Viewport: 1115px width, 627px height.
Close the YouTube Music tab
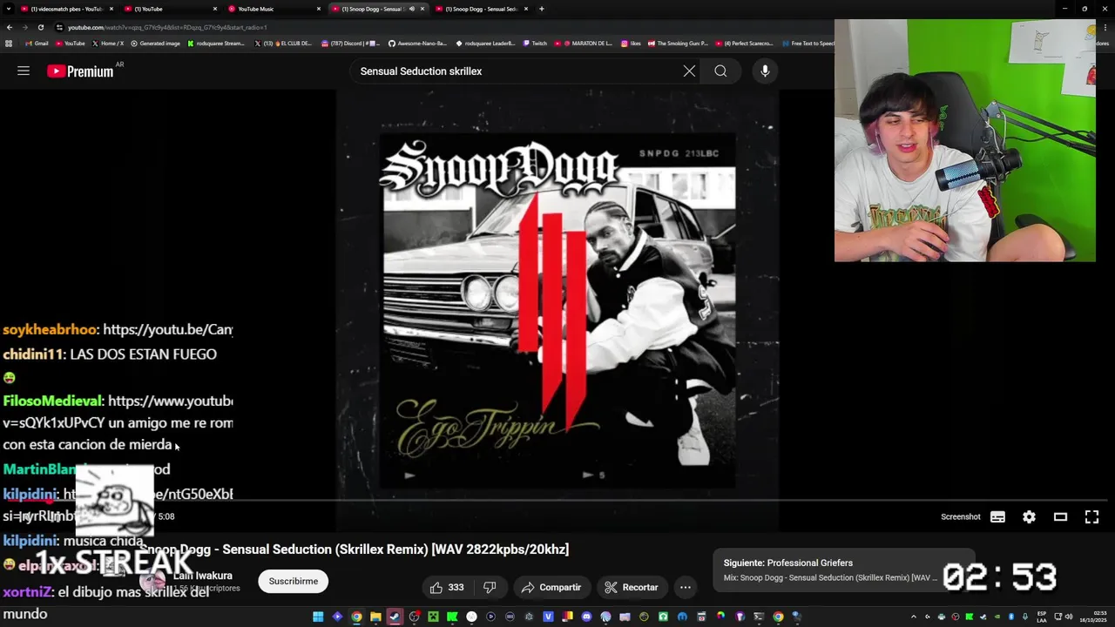tap(319, 9)
